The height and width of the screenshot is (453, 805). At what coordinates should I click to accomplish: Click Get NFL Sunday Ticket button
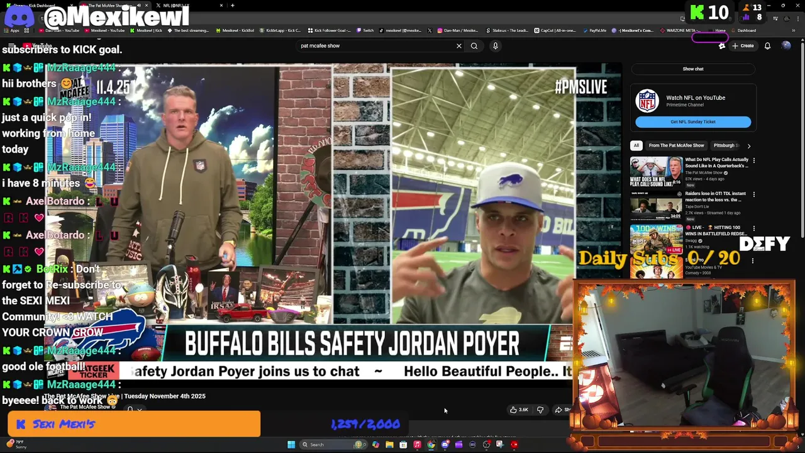693,121
